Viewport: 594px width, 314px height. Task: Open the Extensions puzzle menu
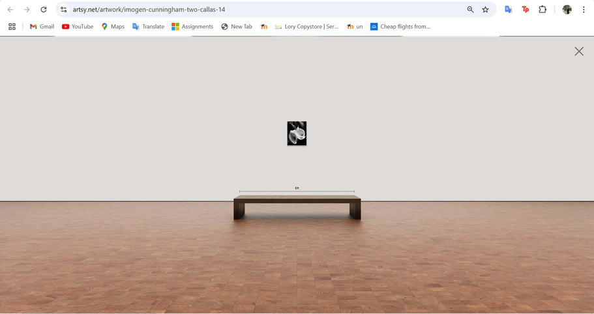[542, 10]
